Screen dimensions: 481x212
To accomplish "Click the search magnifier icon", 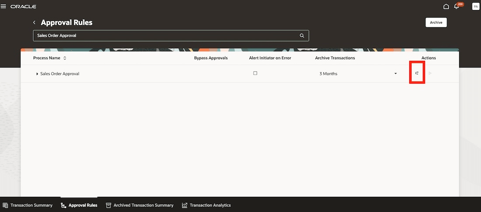I will pyautogui.click(x=302, y=36).
